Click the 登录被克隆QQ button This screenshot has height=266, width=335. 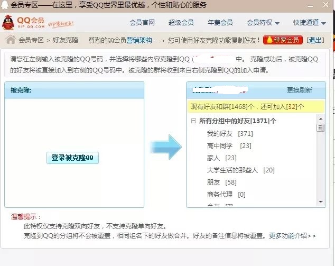click(x=72, y=158)
